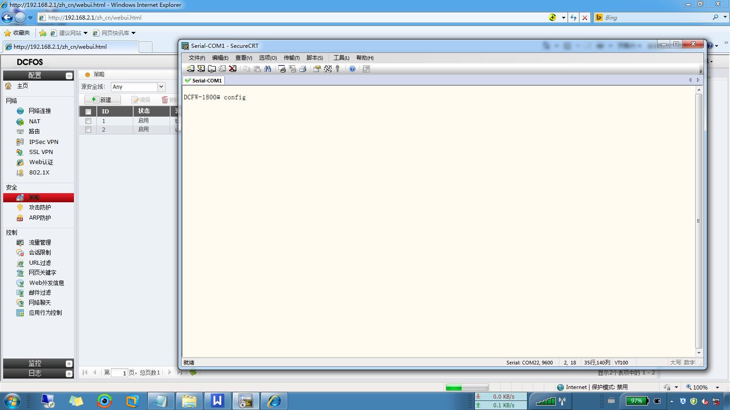Open SecureCRT 编辑(E) menu
730x410 pixels.
(x=220, y=58)
